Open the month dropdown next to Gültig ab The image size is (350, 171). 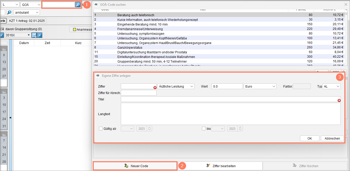[127, 129]
